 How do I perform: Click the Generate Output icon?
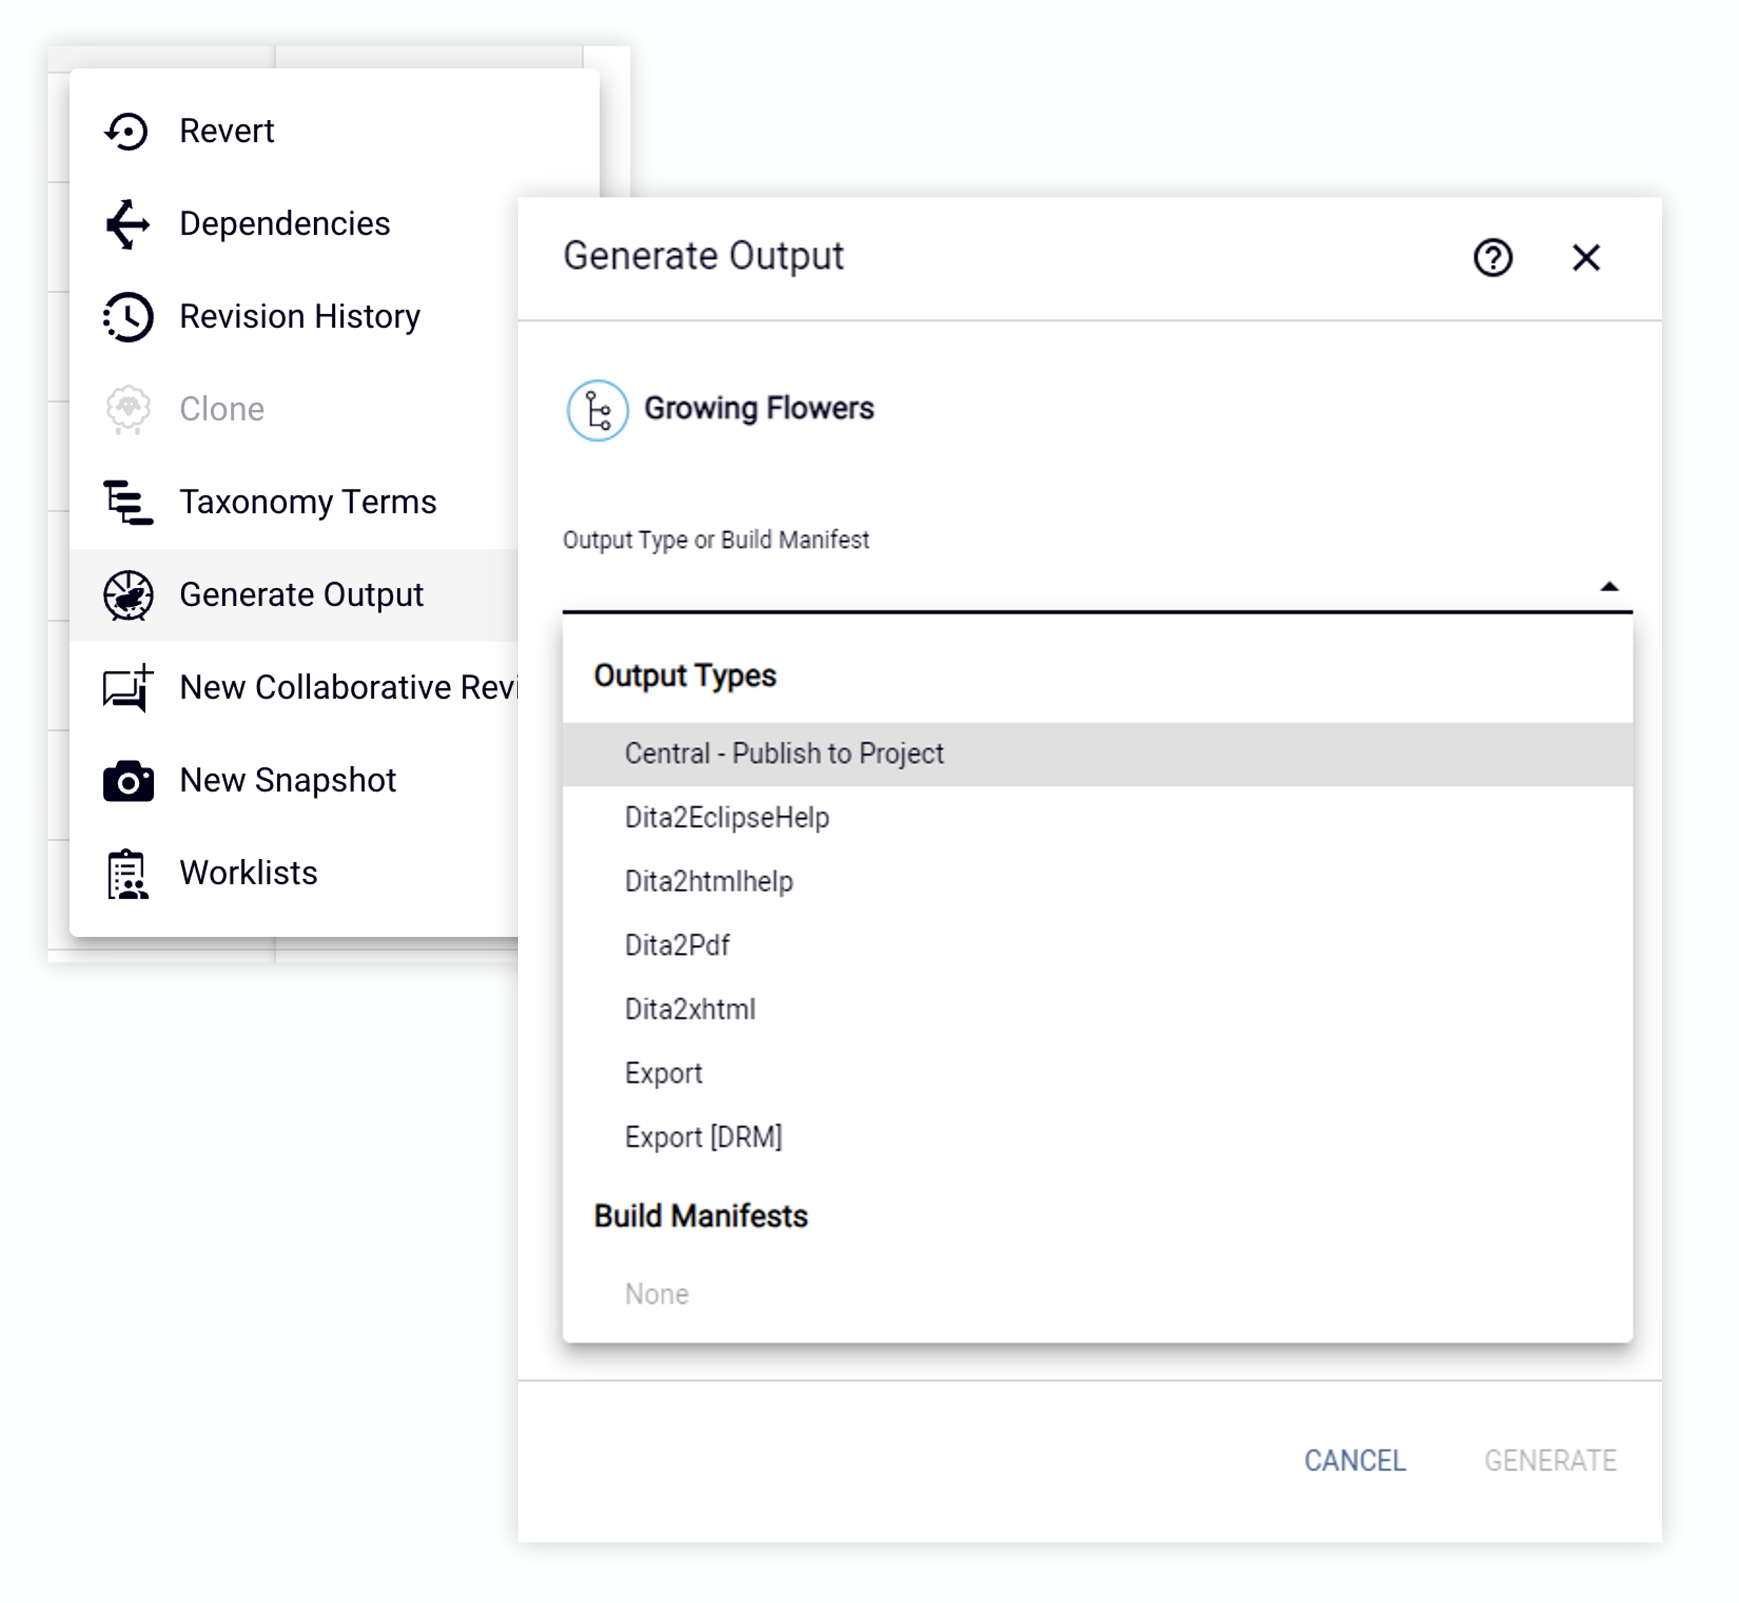tap(128, 595)
